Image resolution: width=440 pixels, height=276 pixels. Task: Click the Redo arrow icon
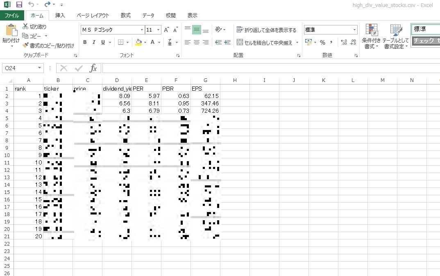48,4
